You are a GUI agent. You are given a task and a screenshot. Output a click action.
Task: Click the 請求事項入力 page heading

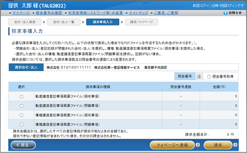click(27, 31)
